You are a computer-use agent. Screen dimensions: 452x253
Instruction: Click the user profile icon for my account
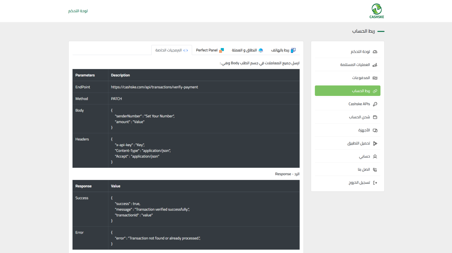[x=375, y=156]
